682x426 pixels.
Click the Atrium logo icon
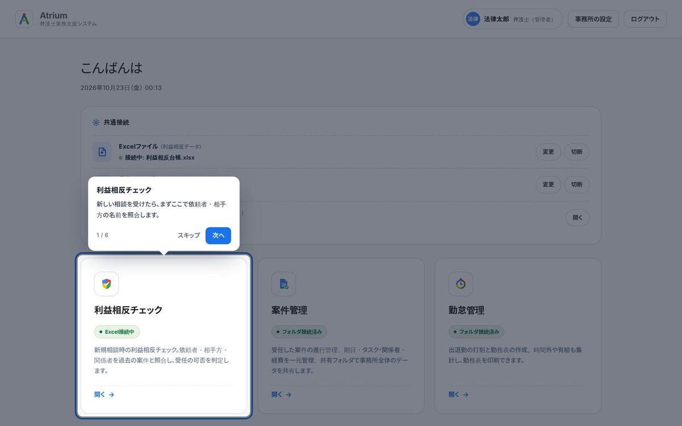[x=24, y=19]
